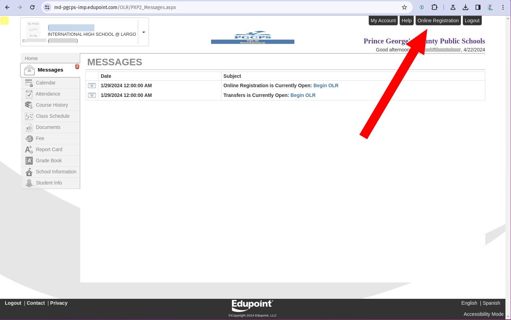Image resolution: width=511 pixels, height=320 pixels.
Task: Select the Messages navigation tab
Action: pos(50,70)
